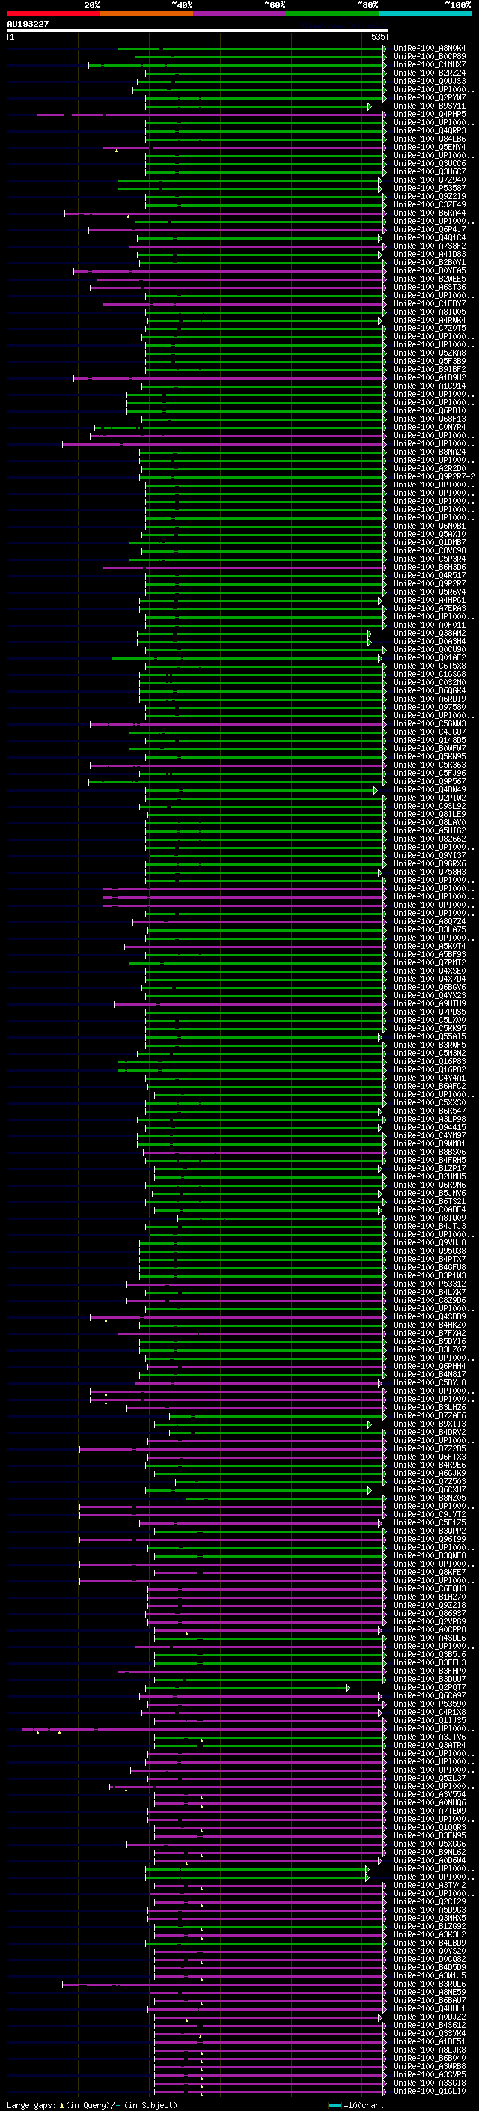The height and width of the screenshot is (2111, 479).
Task: Select the UniRef100_C1MUX7 label
Action: 429,64
